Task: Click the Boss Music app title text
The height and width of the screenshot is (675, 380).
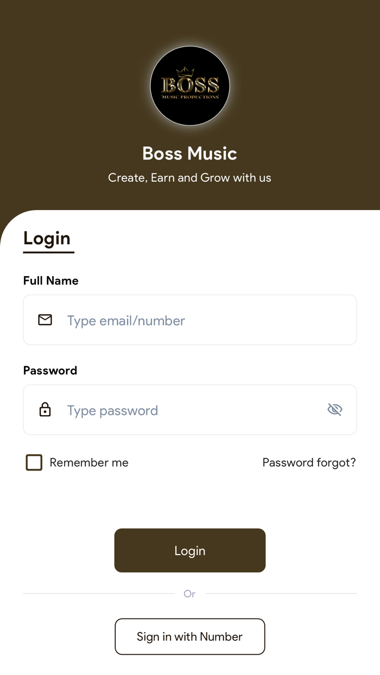Action: [189, 154]
